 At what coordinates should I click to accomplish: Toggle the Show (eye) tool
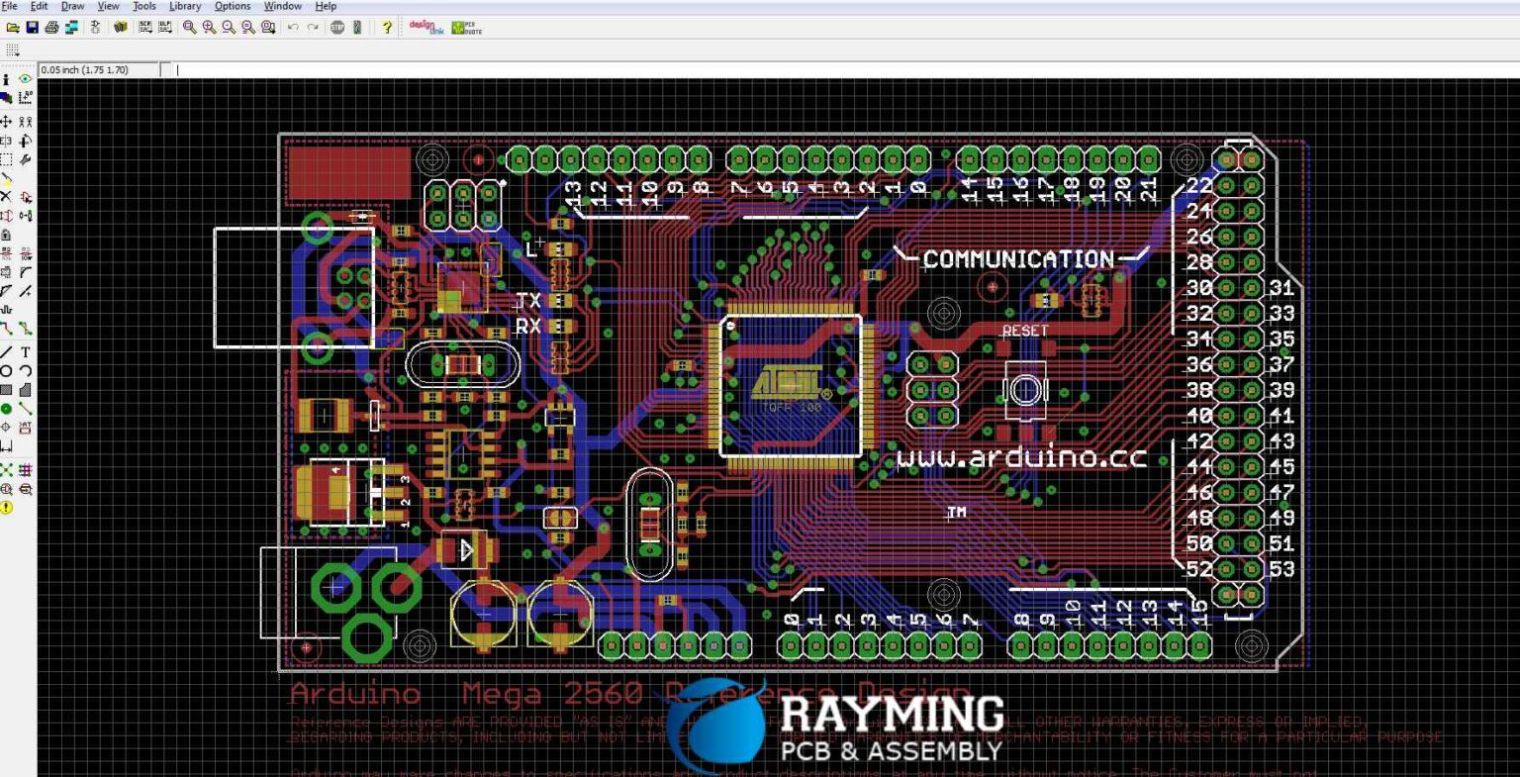coord(26,79)
